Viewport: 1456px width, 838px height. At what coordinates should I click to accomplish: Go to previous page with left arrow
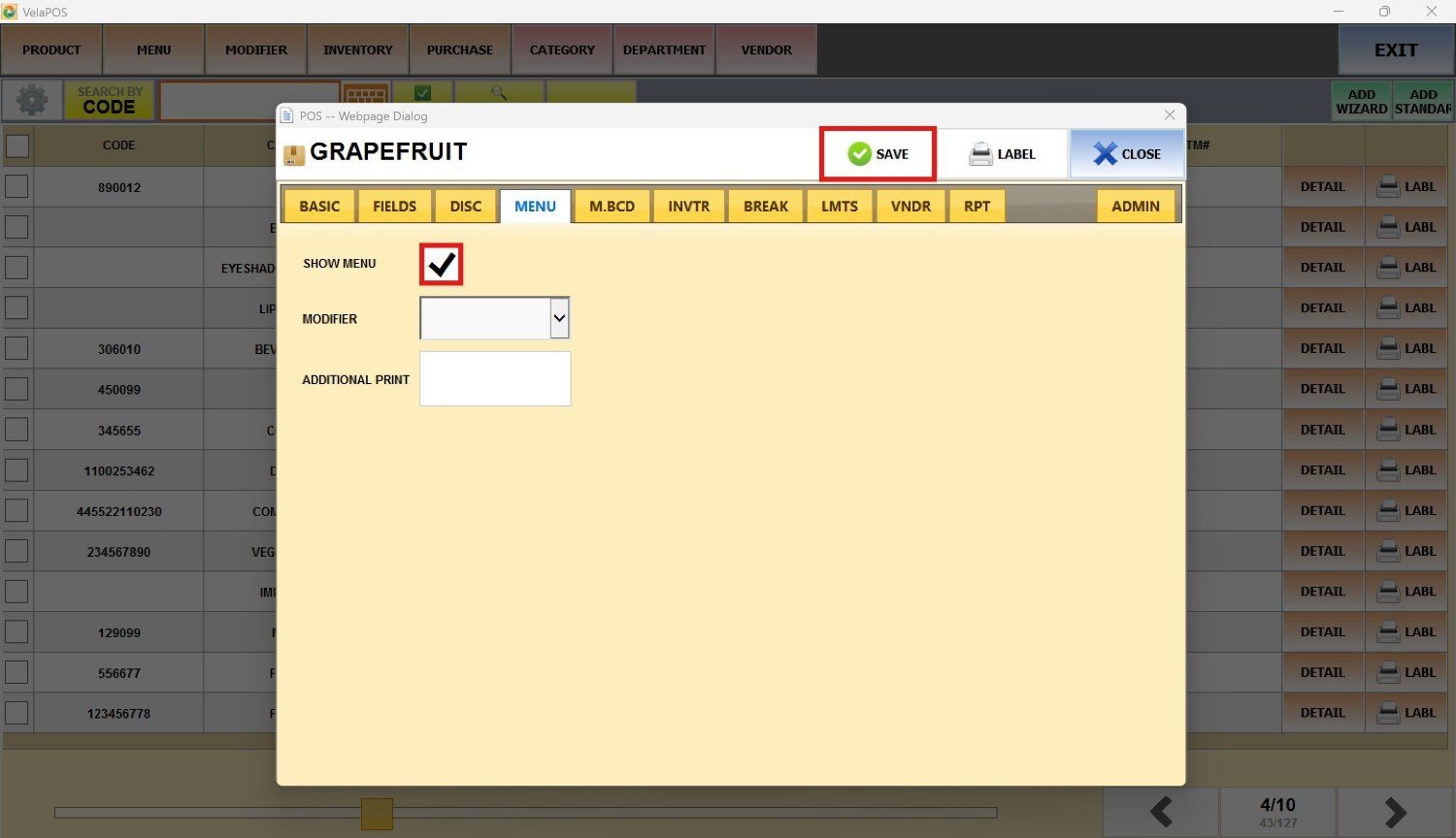(x=1161, y=812)
